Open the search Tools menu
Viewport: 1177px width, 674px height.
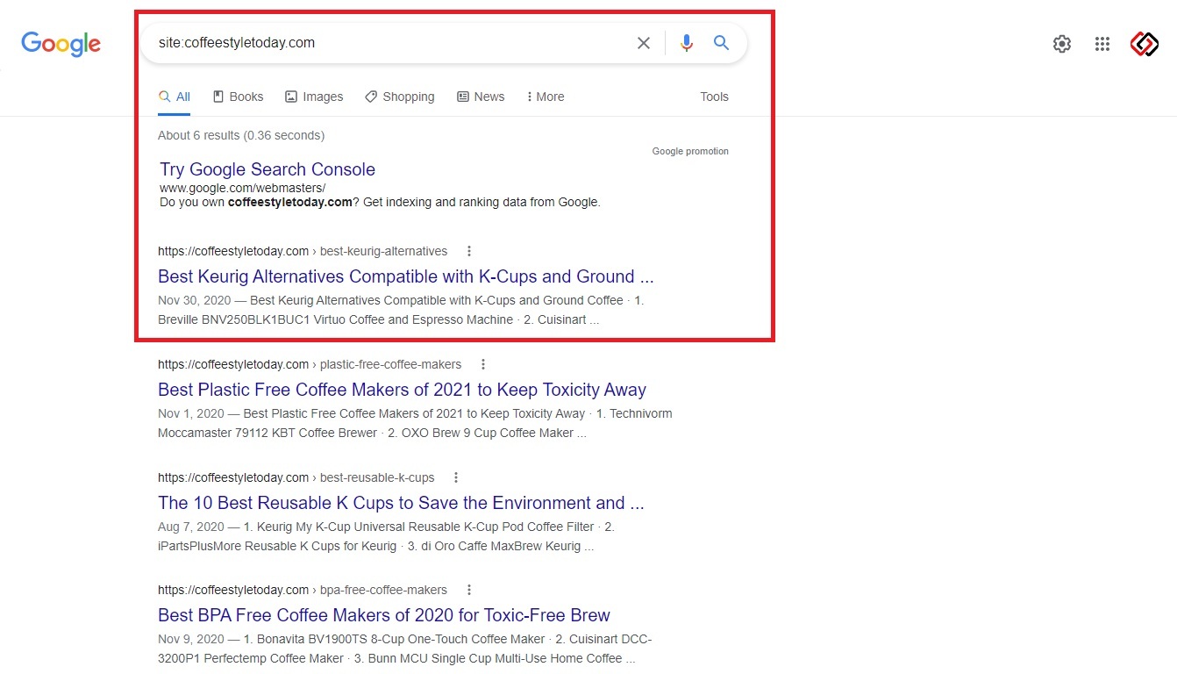tap(714, 97)
